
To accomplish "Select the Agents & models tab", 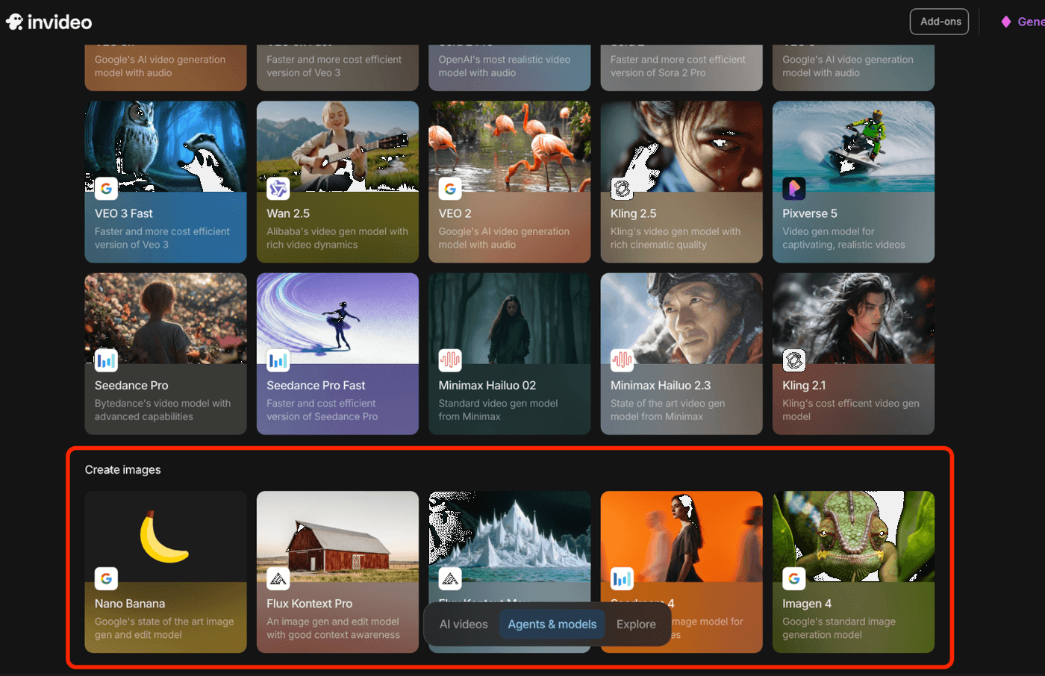I will (552, 625).
